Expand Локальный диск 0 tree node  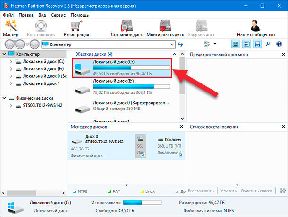[11, 76]
